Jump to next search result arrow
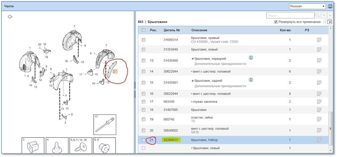 [x=330, y=16]
